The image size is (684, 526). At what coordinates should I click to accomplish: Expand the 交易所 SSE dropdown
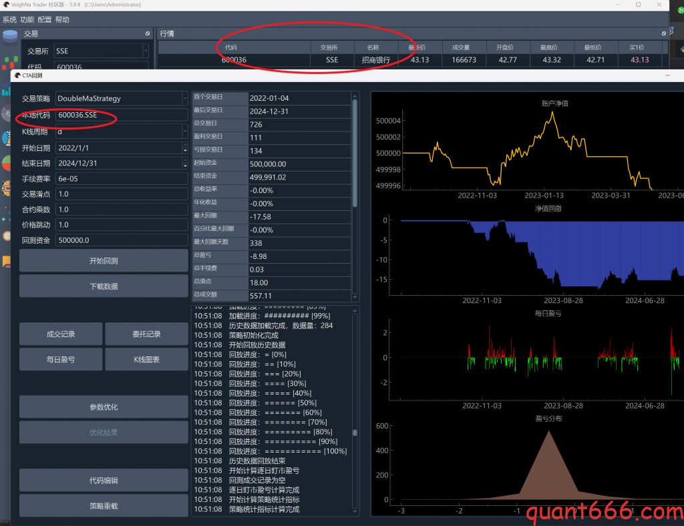pyautogui.click(x=146, y=51)
